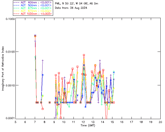Click the x-axis tick label 20
165x132 pixels.
pyautogui.click(x=160, y=122)
